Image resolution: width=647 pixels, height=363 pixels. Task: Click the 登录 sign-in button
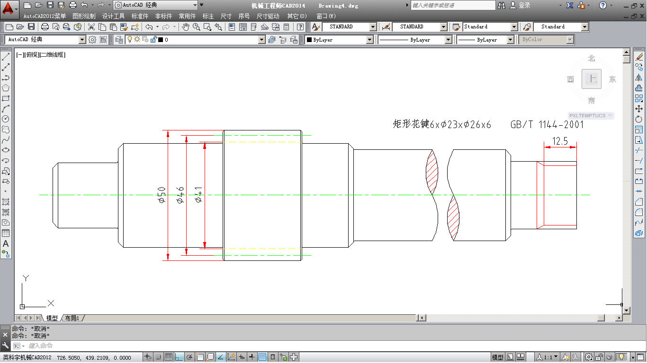coord(520,5)
